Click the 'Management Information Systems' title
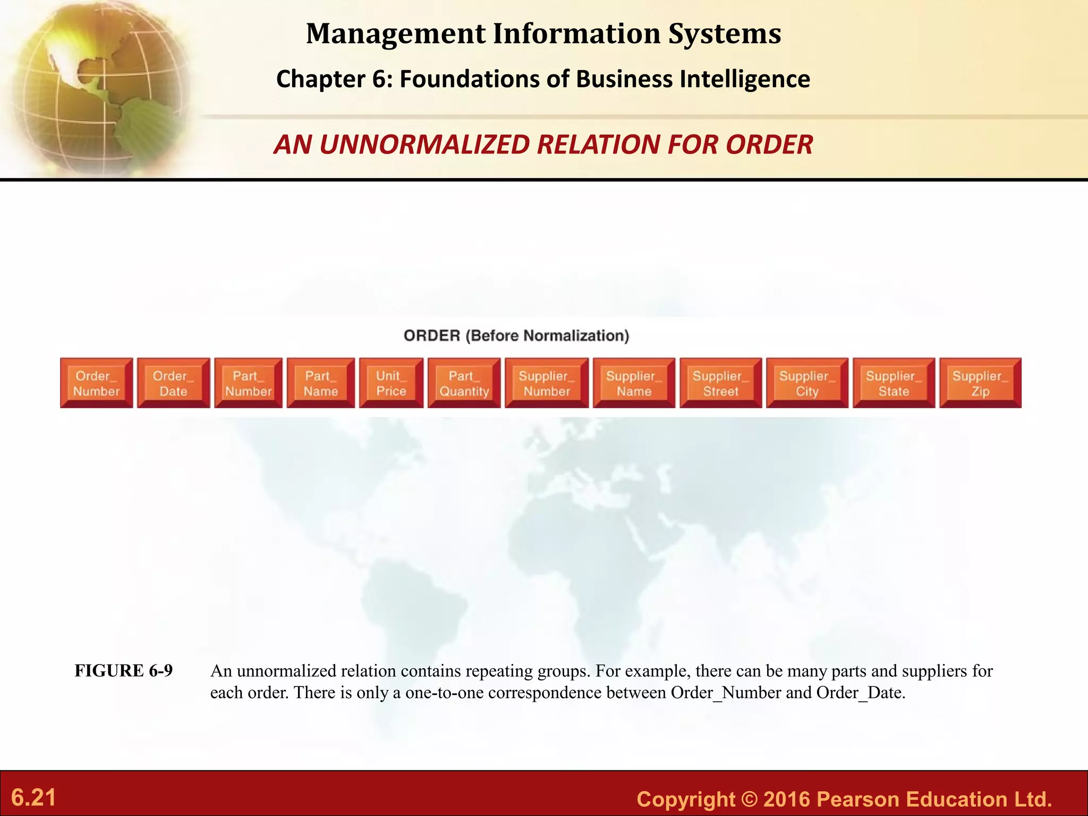 543,33
